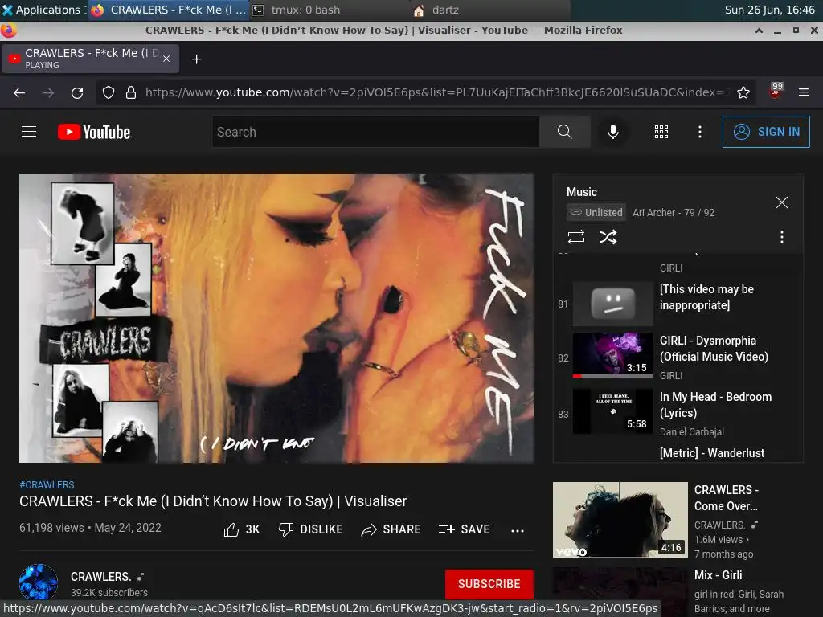The image size is (823, 617).
Task: Click the browser forward arrow
Action: point(48,93)
